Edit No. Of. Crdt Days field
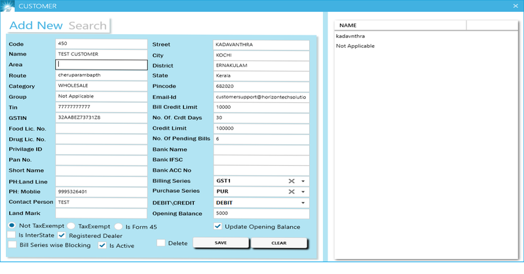Image resolution: width=524 pixels, height=274 pixels. point(261,118)
